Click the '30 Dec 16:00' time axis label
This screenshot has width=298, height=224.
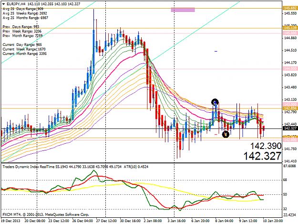(x=130, y=221)
